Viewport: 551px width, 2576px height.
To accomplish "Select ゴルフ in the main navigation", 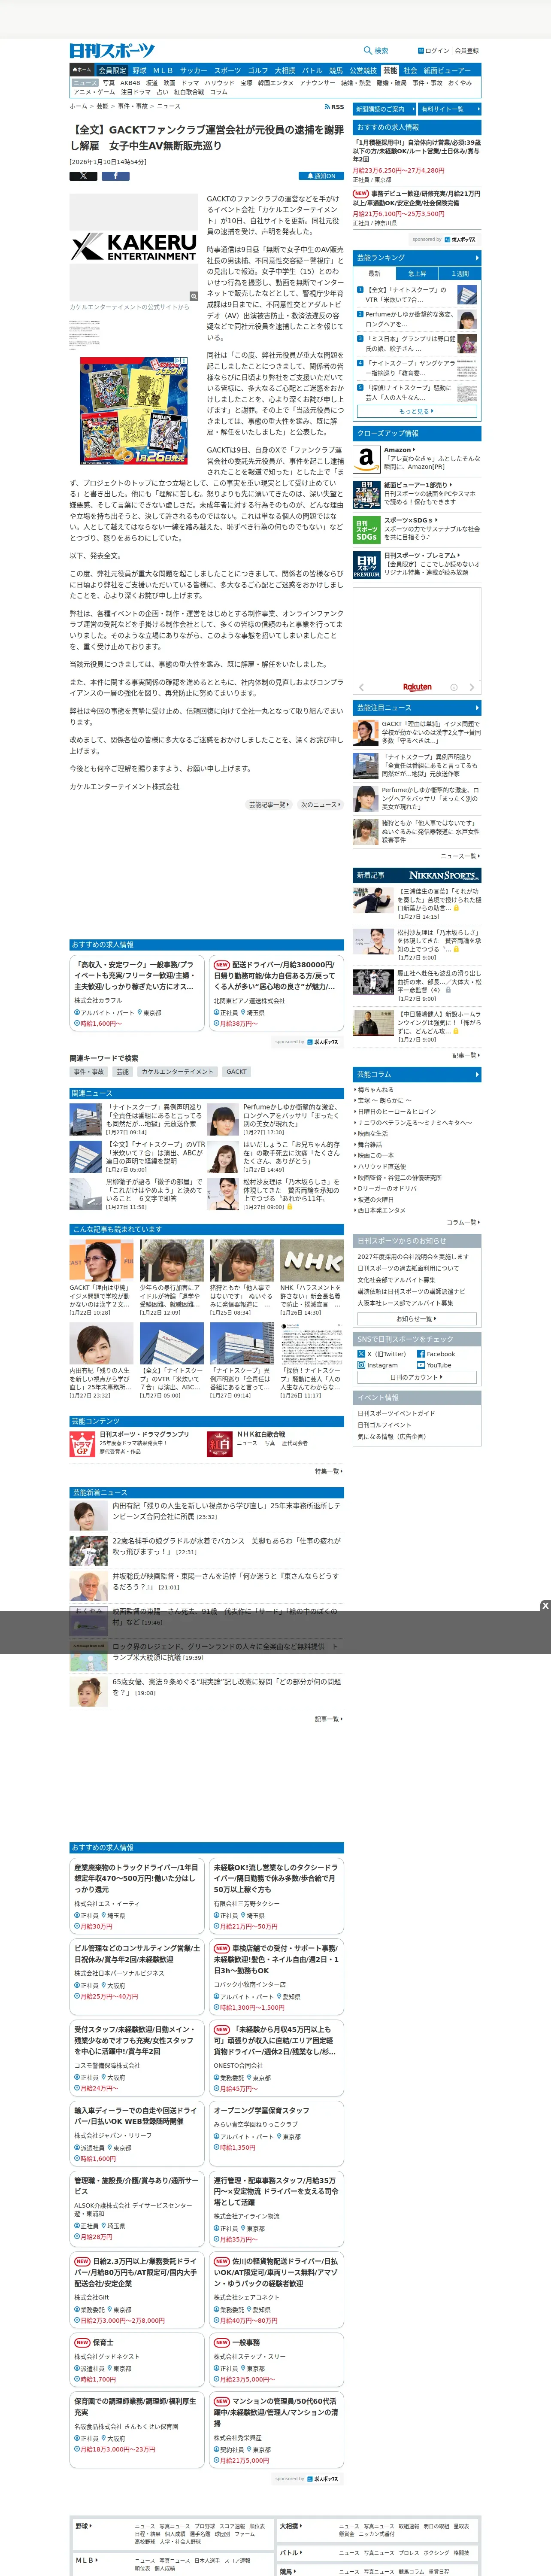I will 258,71.
